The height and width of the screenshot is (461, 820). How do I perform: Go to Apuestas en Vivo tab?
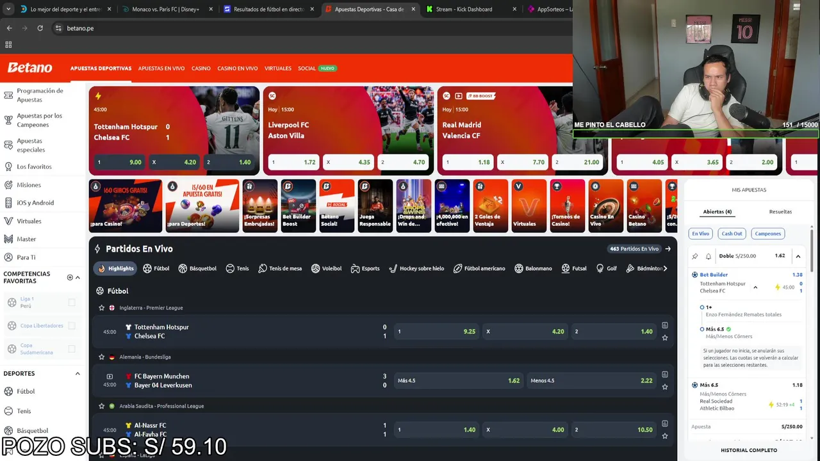pyautogui.click(x=161, y=69)
